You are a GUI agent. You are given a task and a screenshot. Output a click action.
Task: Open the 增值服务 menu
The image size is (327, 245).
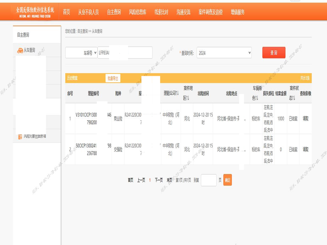click(x=238, y=12)
